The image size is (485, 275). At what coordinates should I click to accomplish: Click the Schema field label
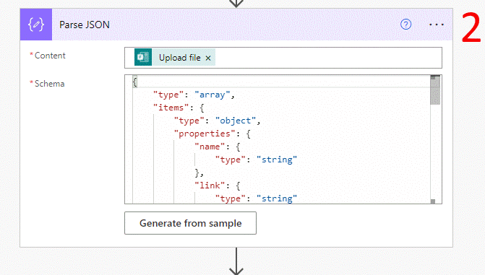click(x=49, y=84)
